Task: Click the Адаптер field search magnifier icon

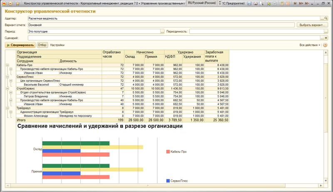Action: tap(326, 18)
